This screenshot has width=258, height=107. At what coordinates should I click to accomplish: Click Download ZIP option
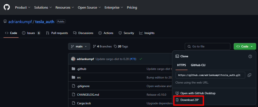tap(187, 100)
